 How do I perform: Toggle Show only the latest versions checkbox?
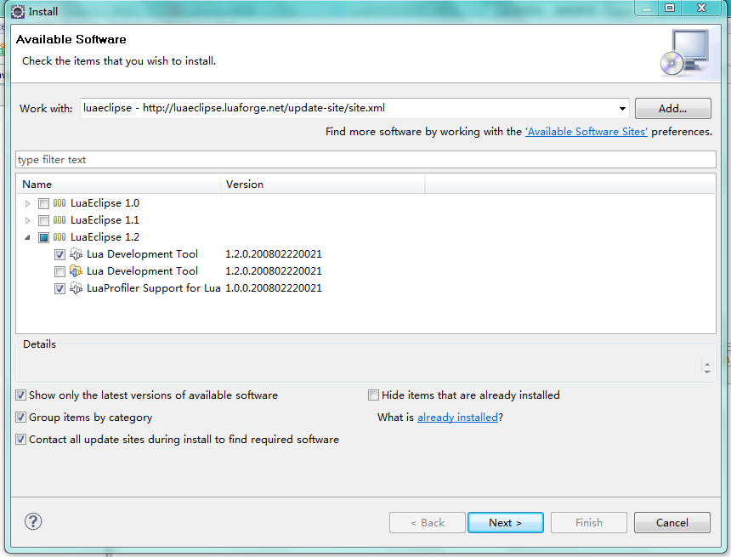coord(21,395)
